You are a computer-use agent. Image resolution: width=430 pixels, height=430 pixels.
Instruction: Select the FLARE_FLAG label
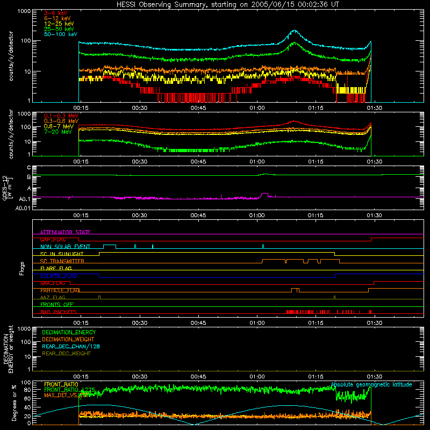[x=56, y=268]
